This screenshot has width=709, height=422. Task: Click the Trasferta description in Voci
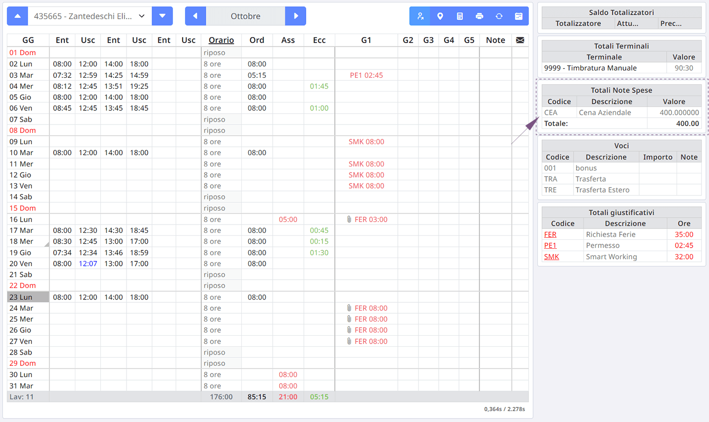(590, 179)
